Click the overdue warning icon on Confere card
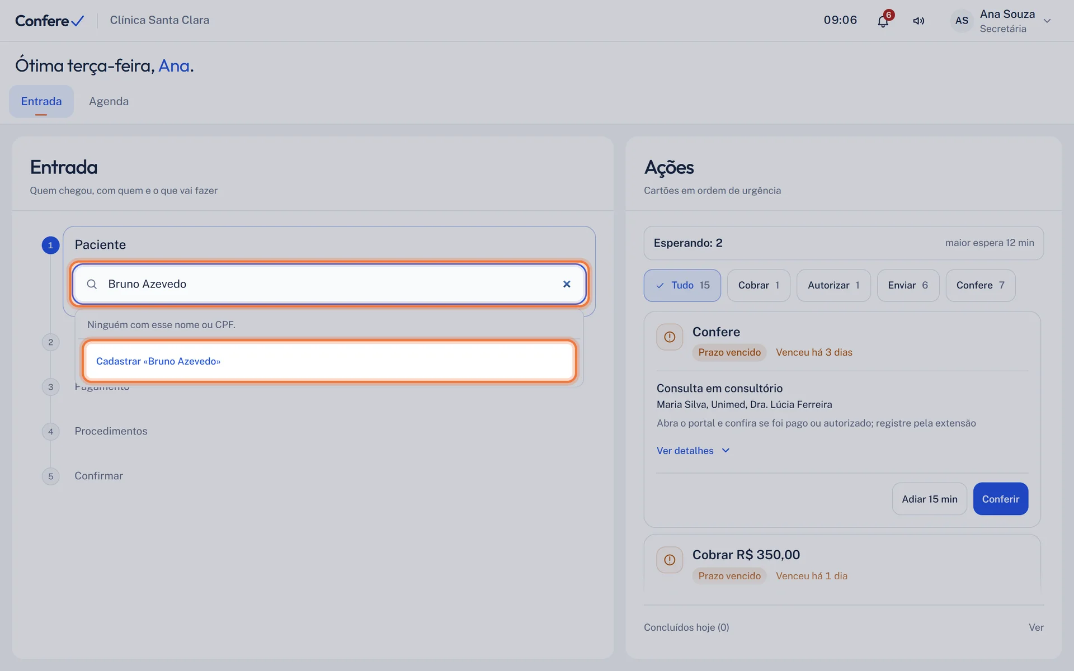 click(x=670, y=337)
